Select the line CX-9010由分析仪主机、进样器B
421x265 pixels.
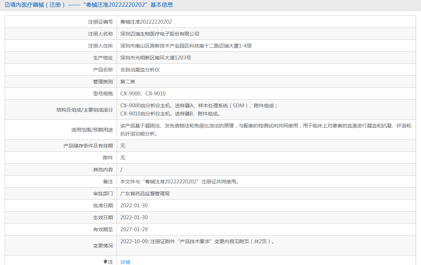(x=171, y=114)
